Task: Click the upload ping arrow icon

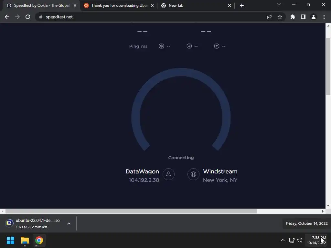Action: click(217, 46)
